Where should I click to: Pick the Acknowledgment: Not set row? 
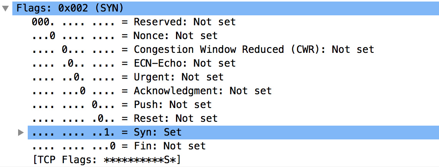tap(203, 91)
